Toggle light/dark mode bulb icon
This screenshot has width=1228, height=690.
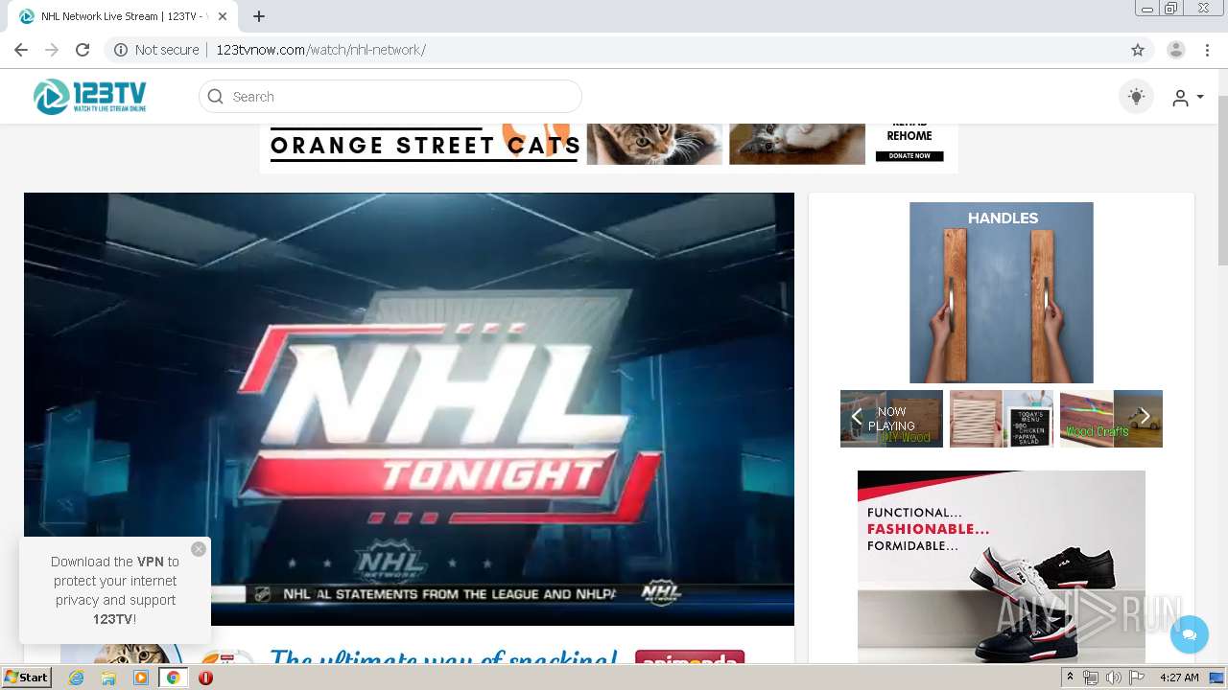(x=1136, y=97)
